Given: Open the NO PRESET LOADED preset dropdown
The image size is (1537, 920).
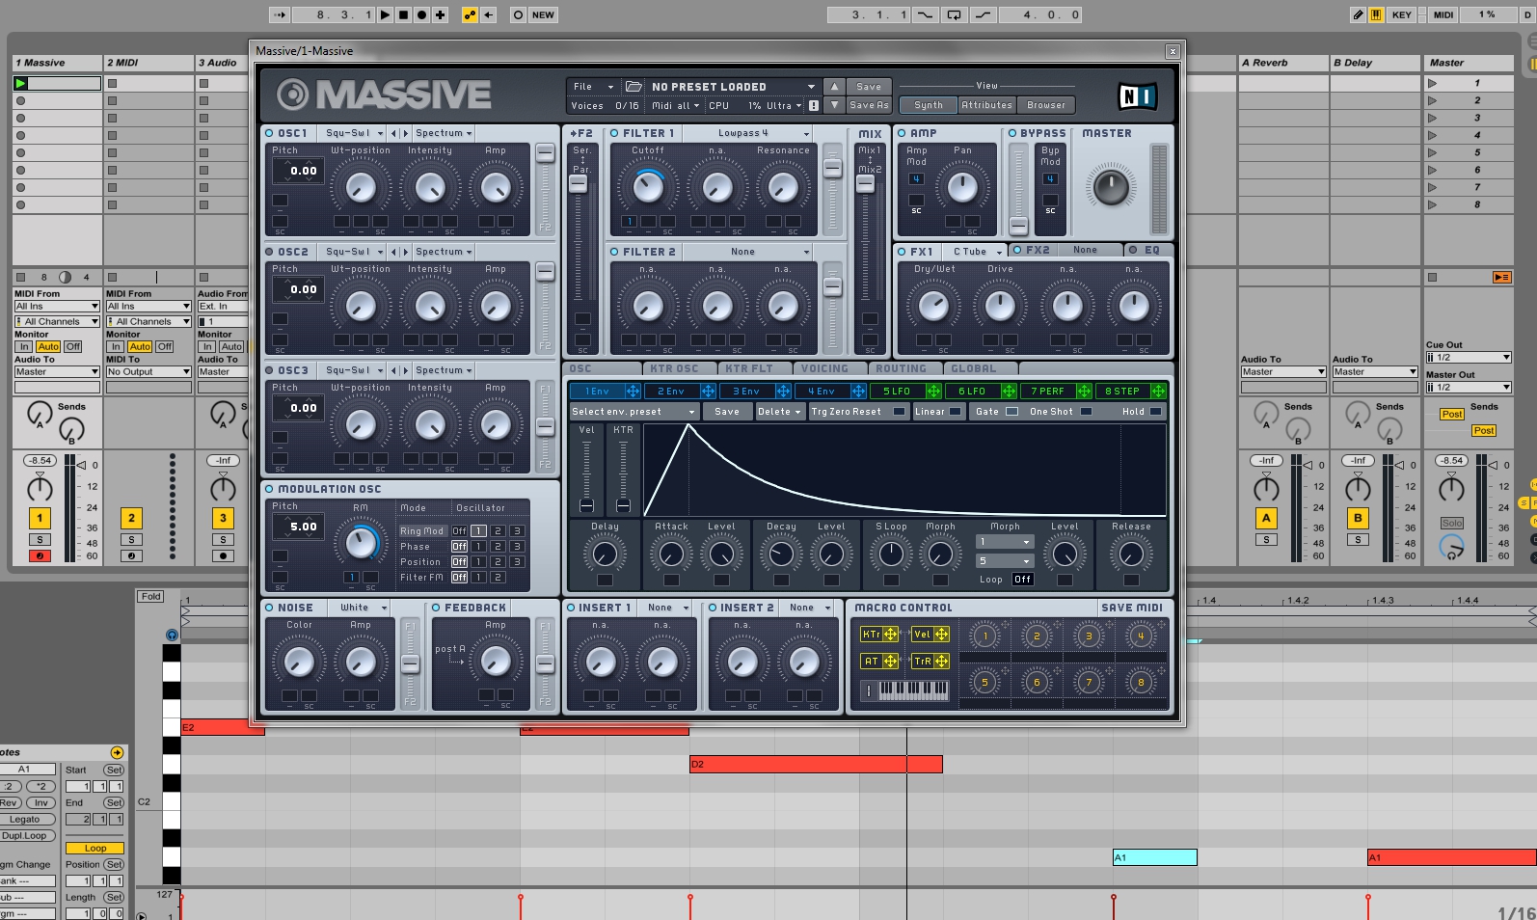Looking at the screenshot, I should [x=733, y=86].
